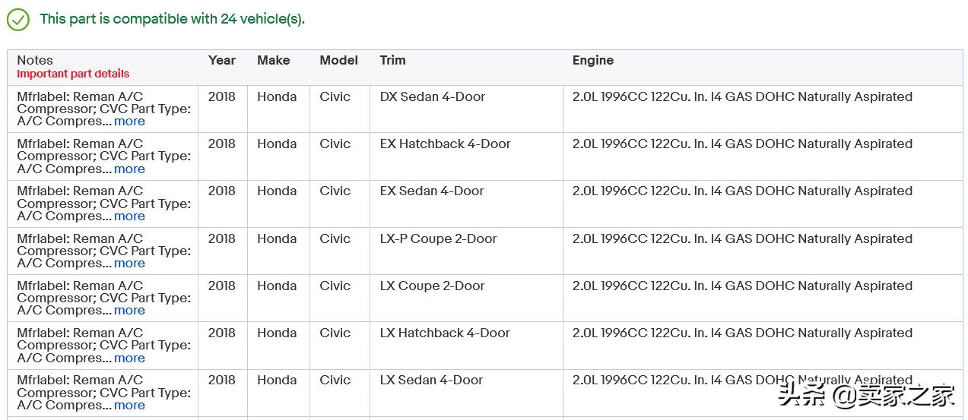Show more notes for LX-P Coupe 2-Door
The height and width of the screenshot is (420, 968).
(x=129, y=264)
